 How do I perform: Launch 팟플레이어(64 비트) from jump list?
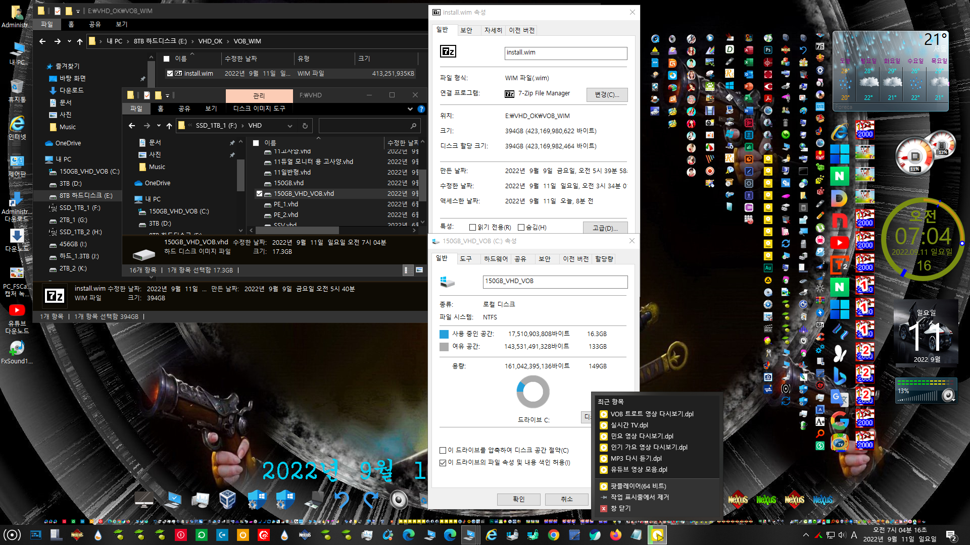(x=638, y=486)
